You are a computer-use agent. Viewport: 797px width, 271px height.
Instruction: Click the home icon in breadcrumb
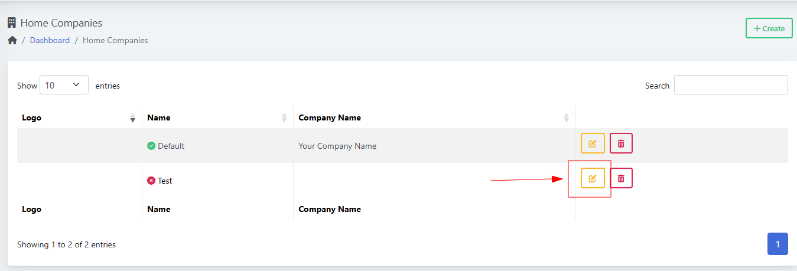click(12, 41)
